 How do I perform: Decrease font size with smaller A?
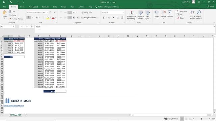[54, 13]
